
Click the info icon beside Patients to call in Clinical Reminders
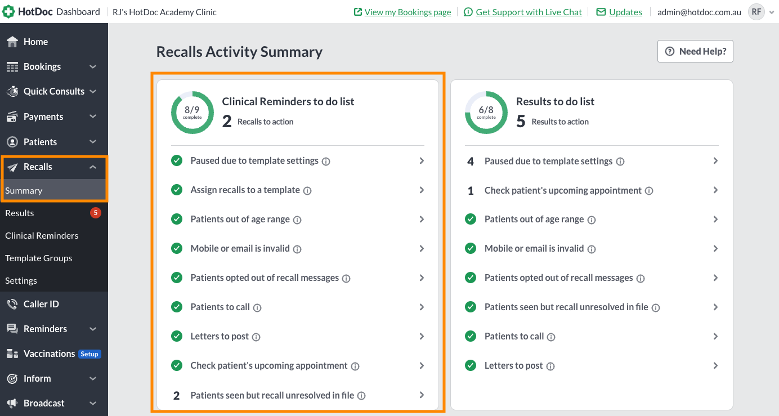[257, 307]
